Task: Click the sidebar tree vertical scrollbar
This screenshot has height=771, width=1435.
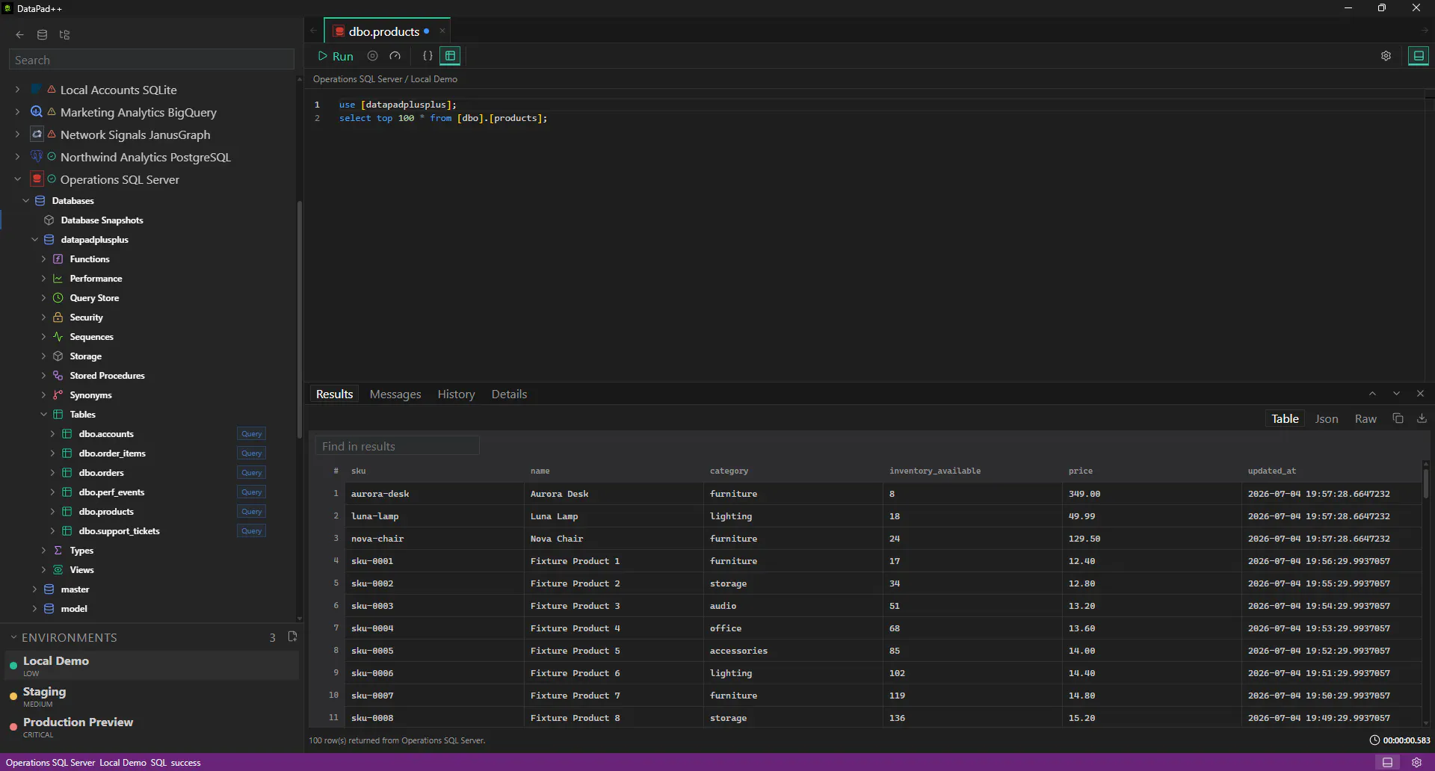Action: (299, 320)
